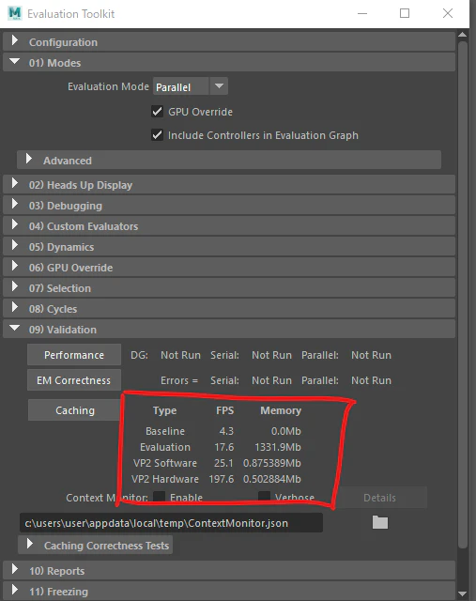Click the scrollbar down arrow
Screen dimensions: 476x601
point(463,593)
